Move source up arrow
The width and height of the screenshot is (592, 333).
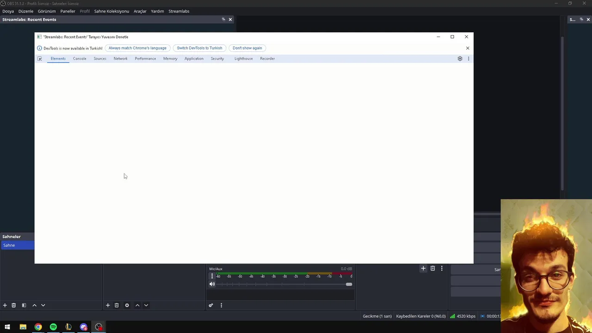pyautogui.click(x=137, y=305)
